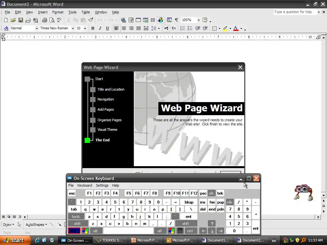Click the Cut scissors icon
Screen dimensions: 327x245
[x=68, y=20]
